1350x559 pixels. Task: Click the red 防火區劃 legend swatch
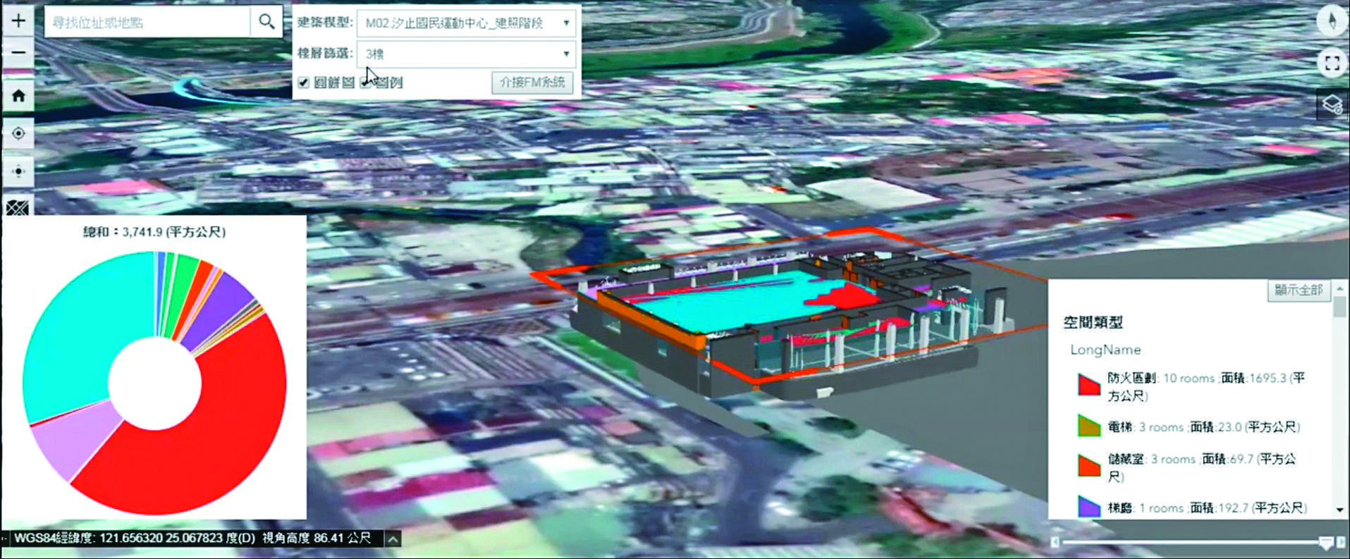(x=1089, y=384)
